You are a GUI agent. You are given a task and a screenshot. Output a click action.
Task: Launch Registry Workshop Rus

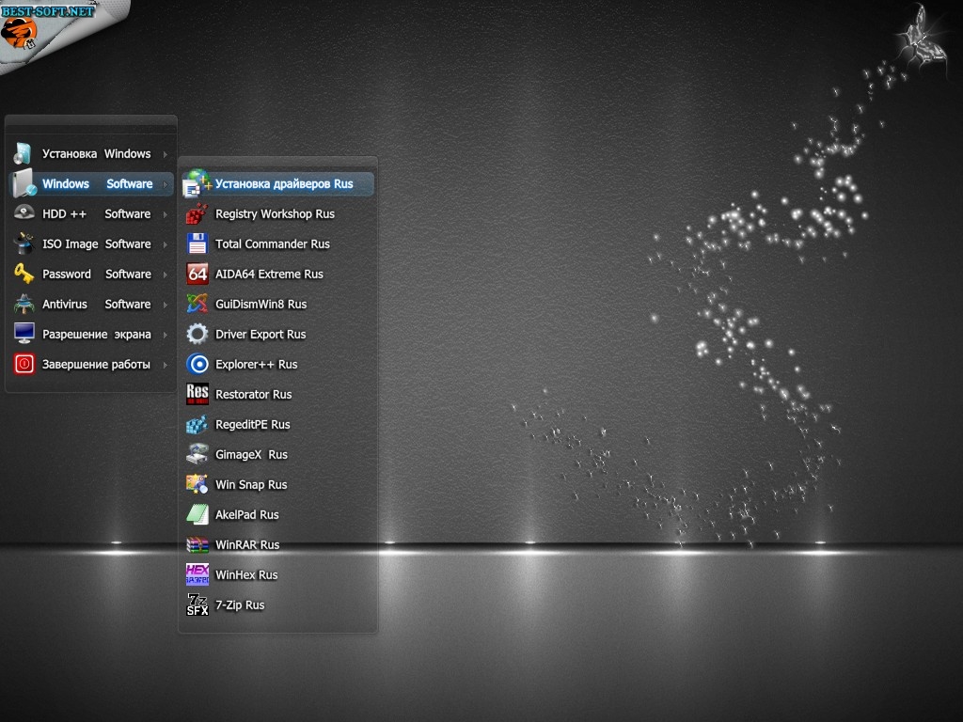[277, 213]
